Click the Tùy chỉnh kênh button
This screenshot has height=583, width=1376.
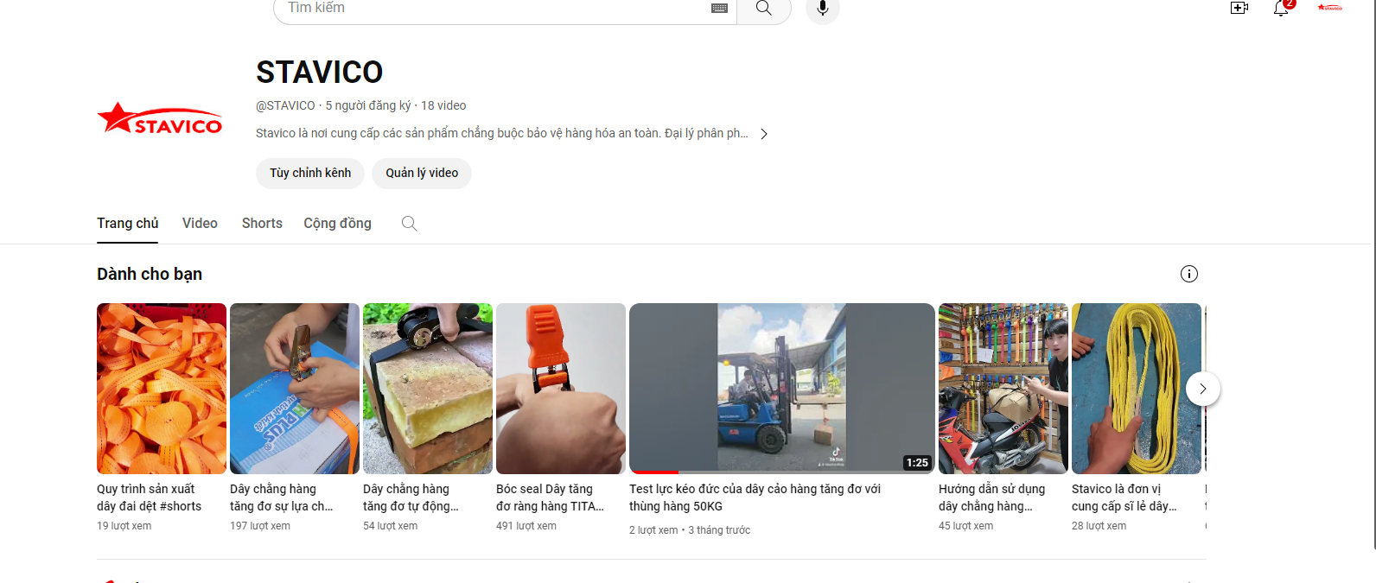(310, 174)
